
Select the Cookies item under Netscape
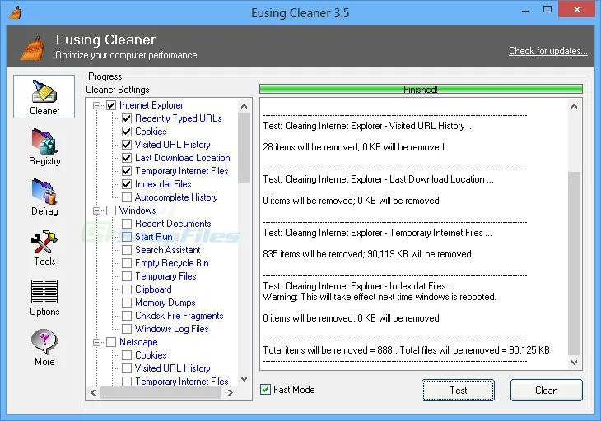[151, 355]
